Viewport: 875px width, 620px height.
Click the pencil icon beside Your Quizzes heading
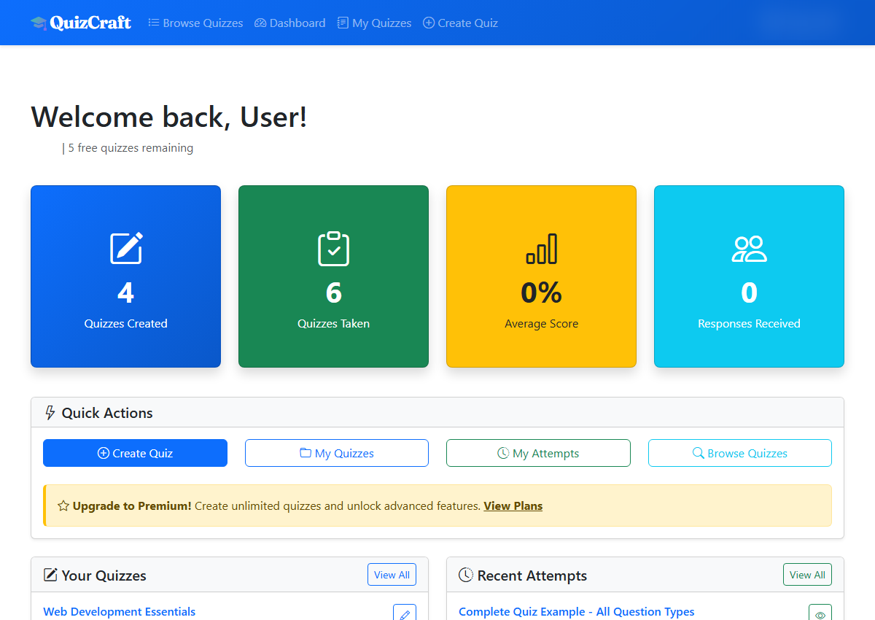tap(50, 575)
